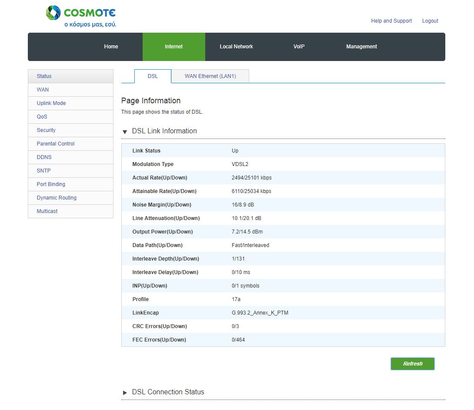
Task: Go to QoS settings in the sidebar
Action: (42, 117)
